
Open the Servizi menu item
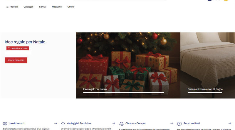[x=43, y=7]
